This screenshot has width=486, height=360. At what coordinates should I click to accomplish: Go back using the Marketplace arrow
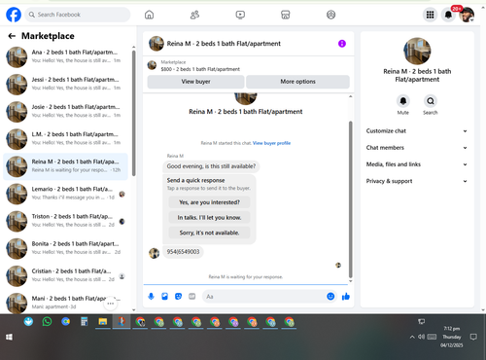(12, 36)
